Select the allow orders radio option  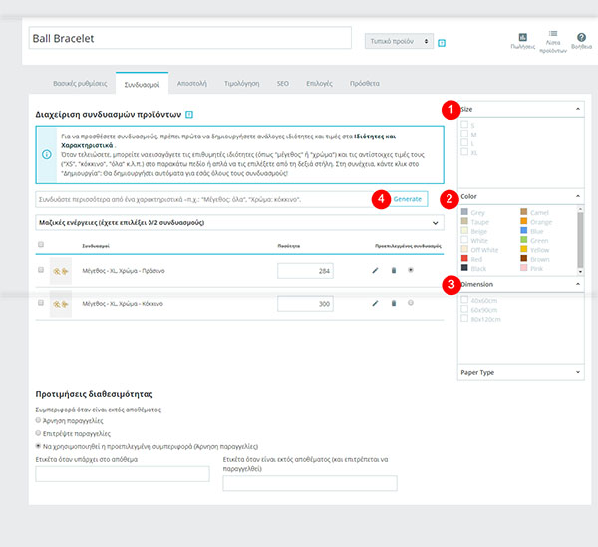coord(38,433)
